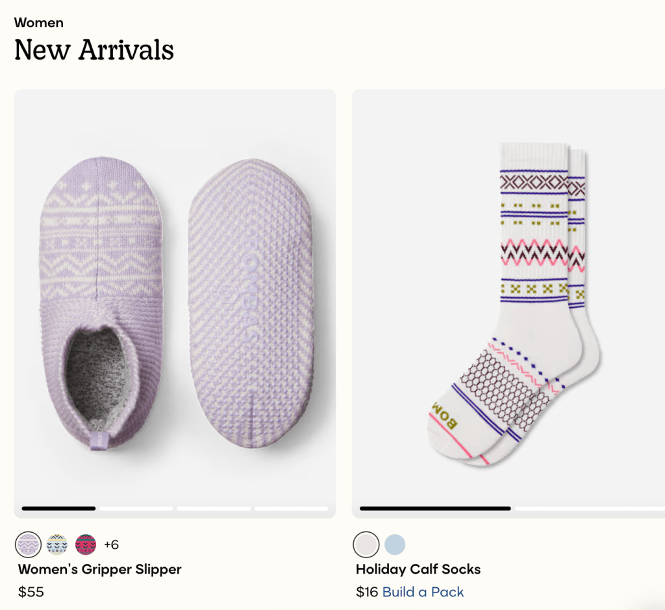Go to first socks carousel image indicator
This screenshot has width=665, height=610.
point(435,508)
